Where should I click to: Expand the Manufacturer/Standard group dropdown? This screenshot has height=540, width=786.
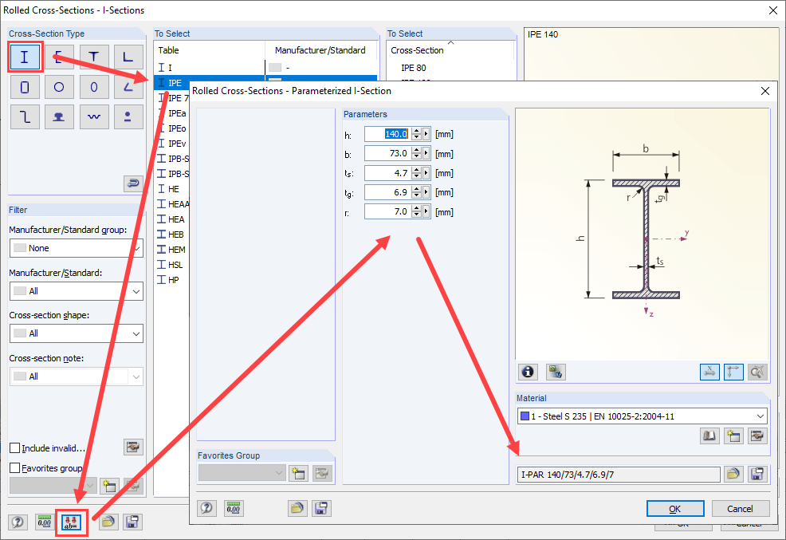coord(77,248)
